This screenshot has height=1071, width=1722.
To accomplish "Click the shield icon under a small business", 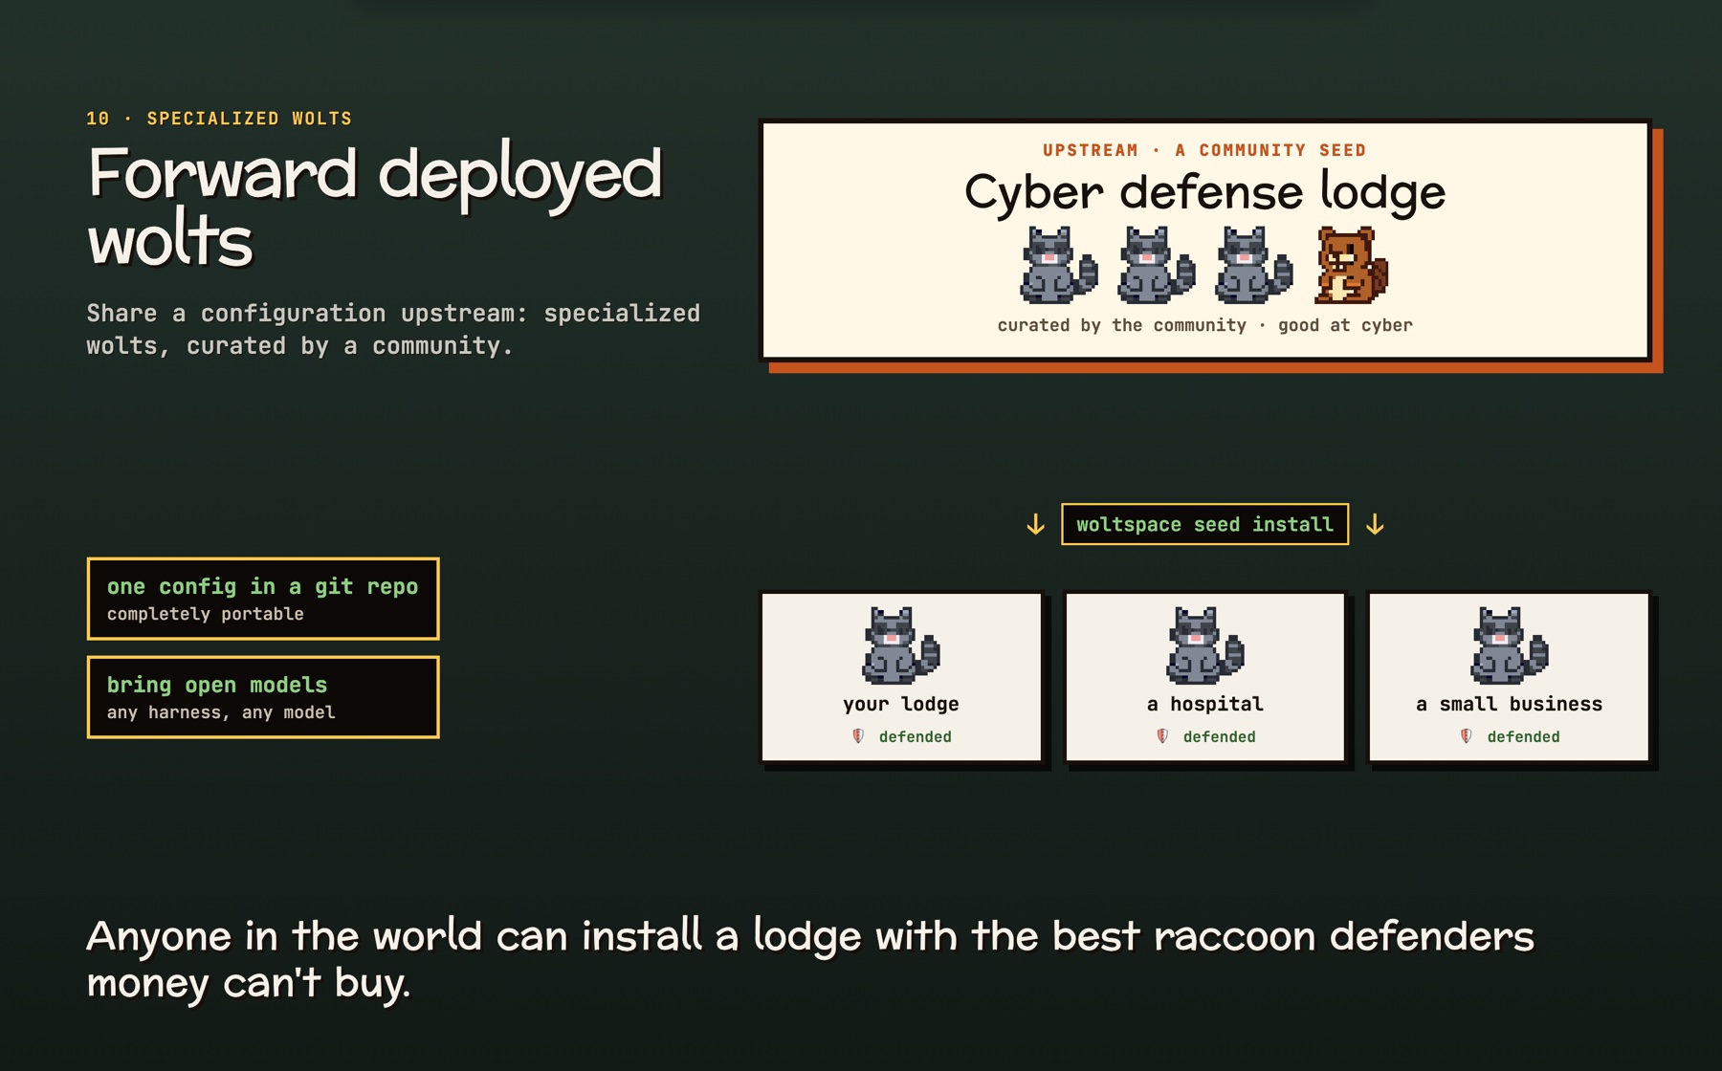I will pos(1467,736).
